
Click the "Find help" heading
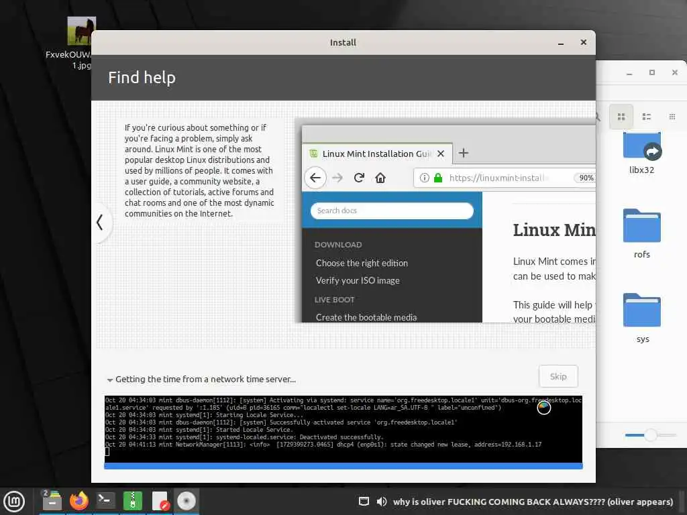[142, 78]
